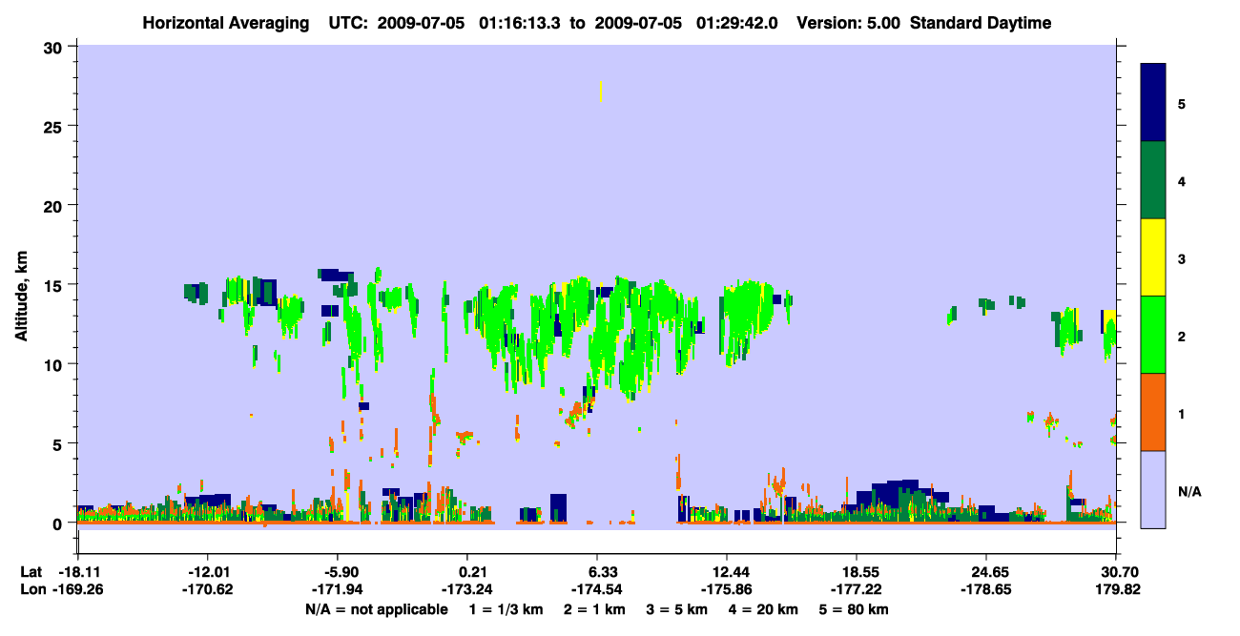Image resolution: width=1240 pixels, height=636 pixels.
Task: Click the lavender N/A legend swatch
Action: (x=1153, y=489)
